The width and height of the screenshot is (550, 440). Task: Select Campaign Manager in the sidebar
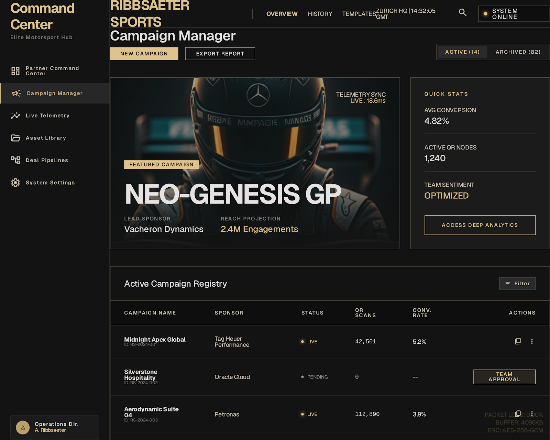click(55, 93)
